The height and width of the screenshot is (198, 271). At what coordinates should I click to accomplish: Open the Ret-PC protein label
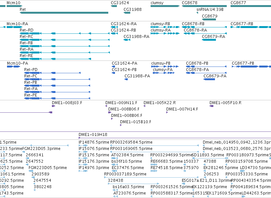[x=31, y=76]
